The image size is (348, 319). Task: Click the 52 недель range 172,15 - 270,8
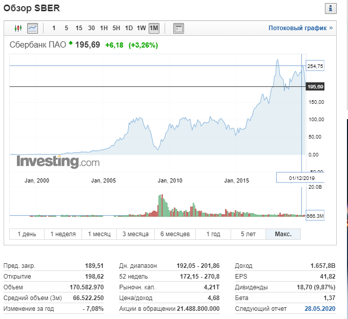[200, 277]
